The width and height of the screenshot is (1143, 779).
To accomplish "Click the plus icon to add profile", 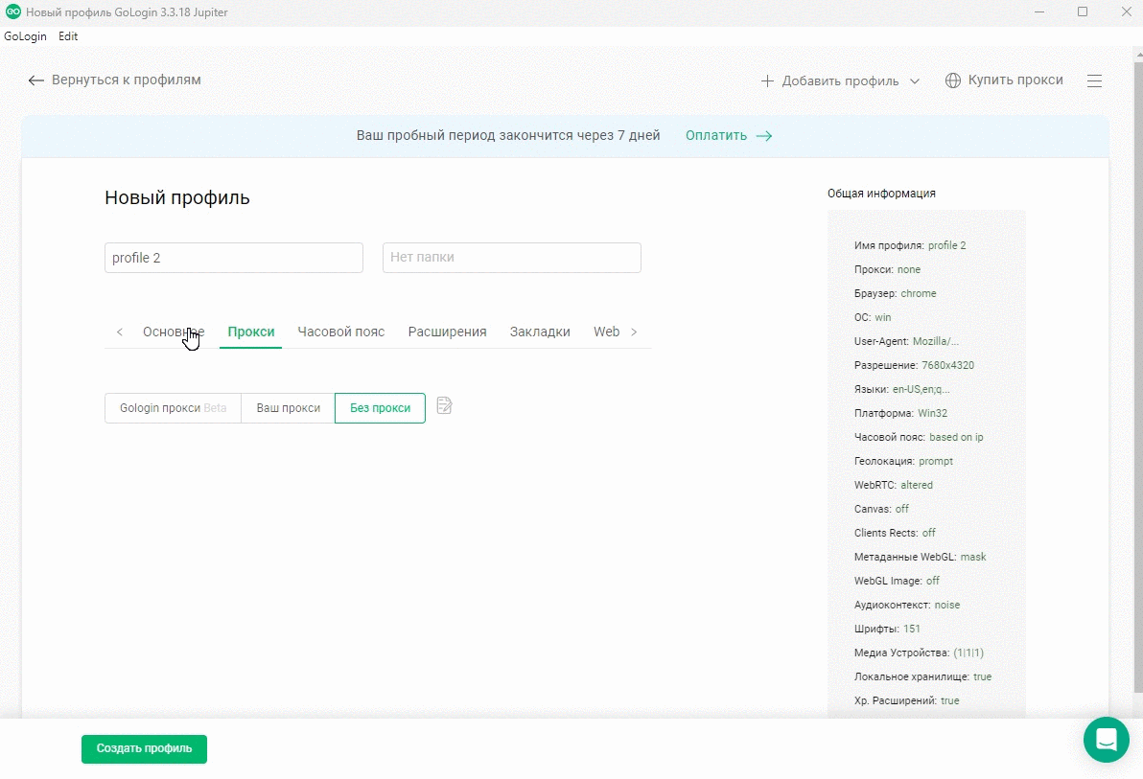I will click(767, 81).
